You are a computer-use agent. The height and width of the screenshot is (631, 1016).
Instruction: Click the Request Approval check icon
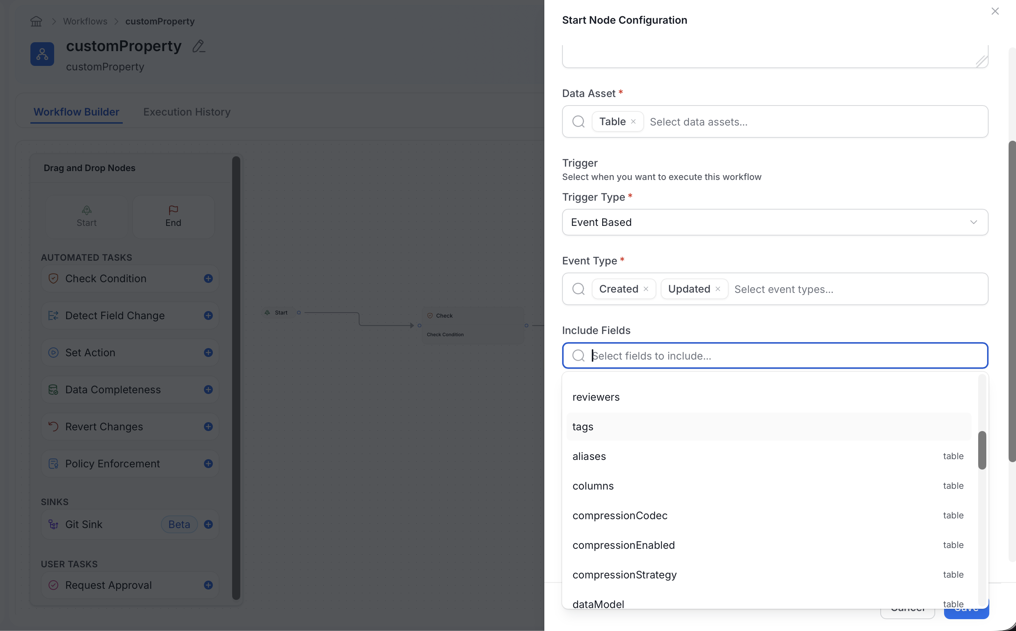pyautogui.click(x=53, y=585)
